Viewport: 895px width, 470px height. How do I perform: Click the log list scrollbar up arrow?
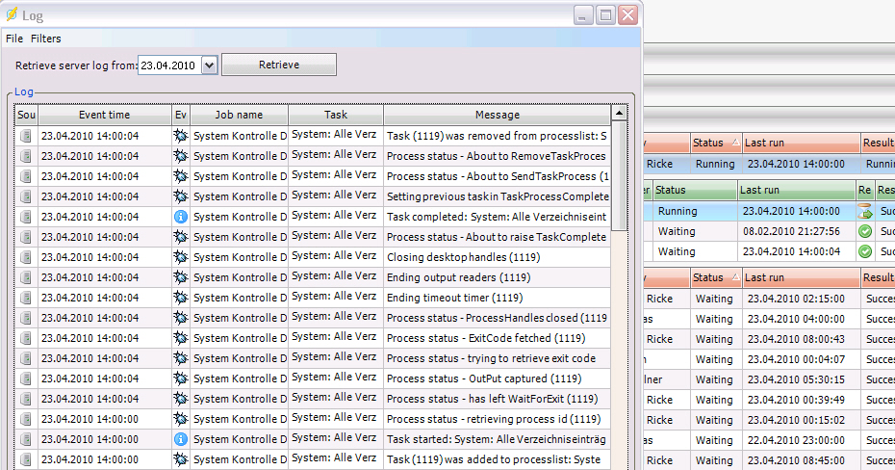(x=619, y=114)
